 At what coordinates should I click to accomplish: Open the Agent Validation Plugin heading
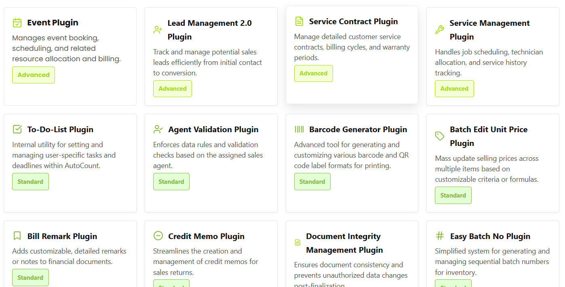[213, 129]
